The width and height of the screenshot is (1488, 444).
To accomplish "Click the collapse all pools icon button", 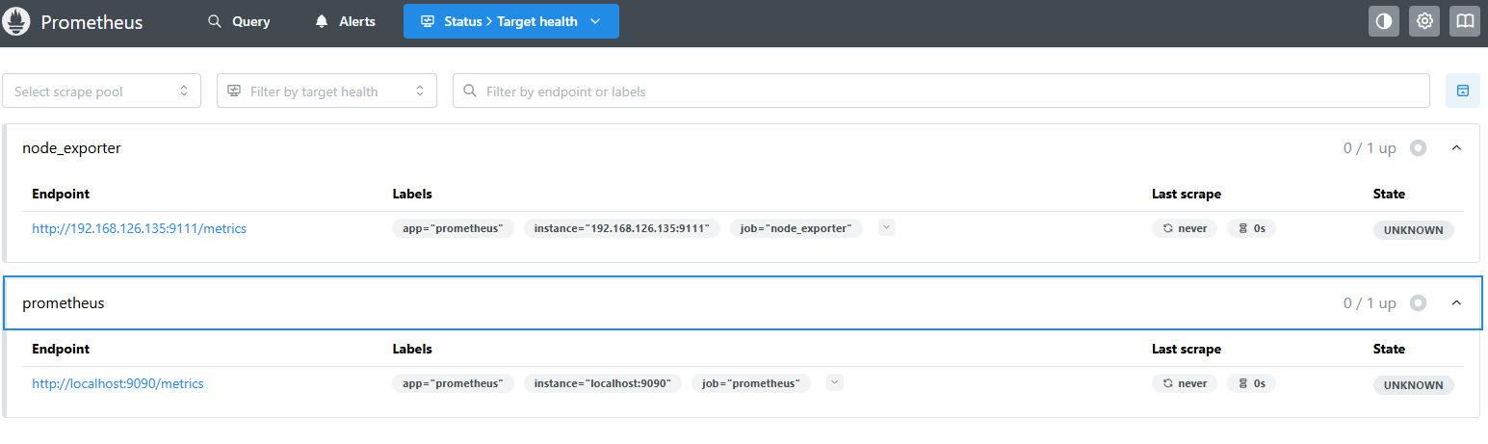I will (x=1462, y=91).
